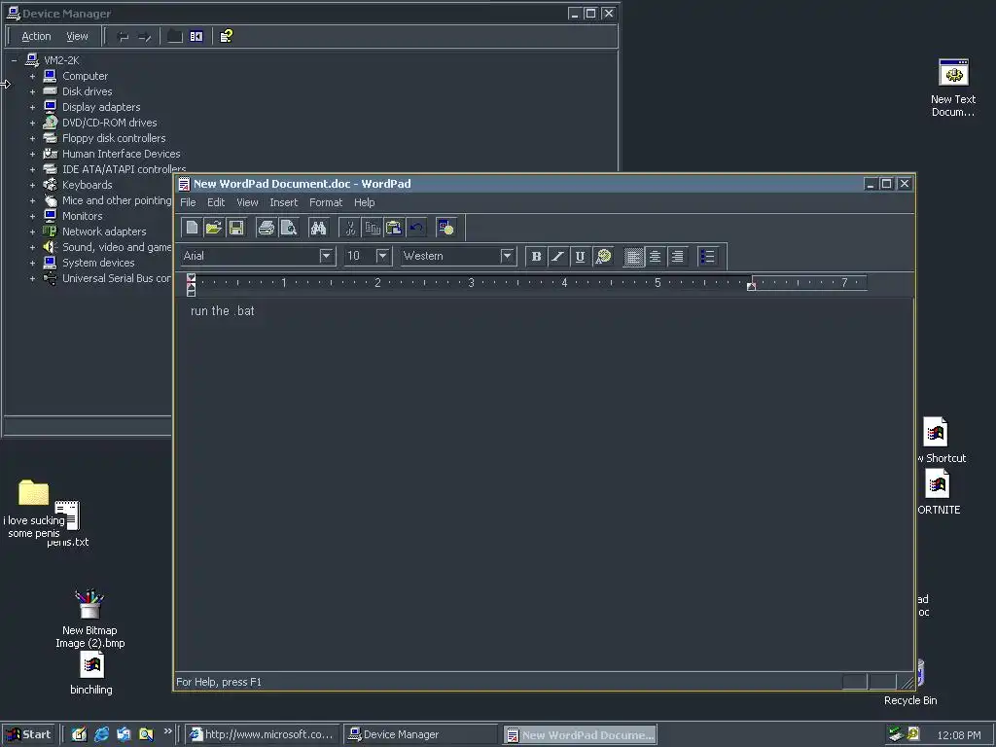Image resolution: width=996 pixels, height=747 pixels.
Task: Open the font Color palette button
Action: click(603, 256)
